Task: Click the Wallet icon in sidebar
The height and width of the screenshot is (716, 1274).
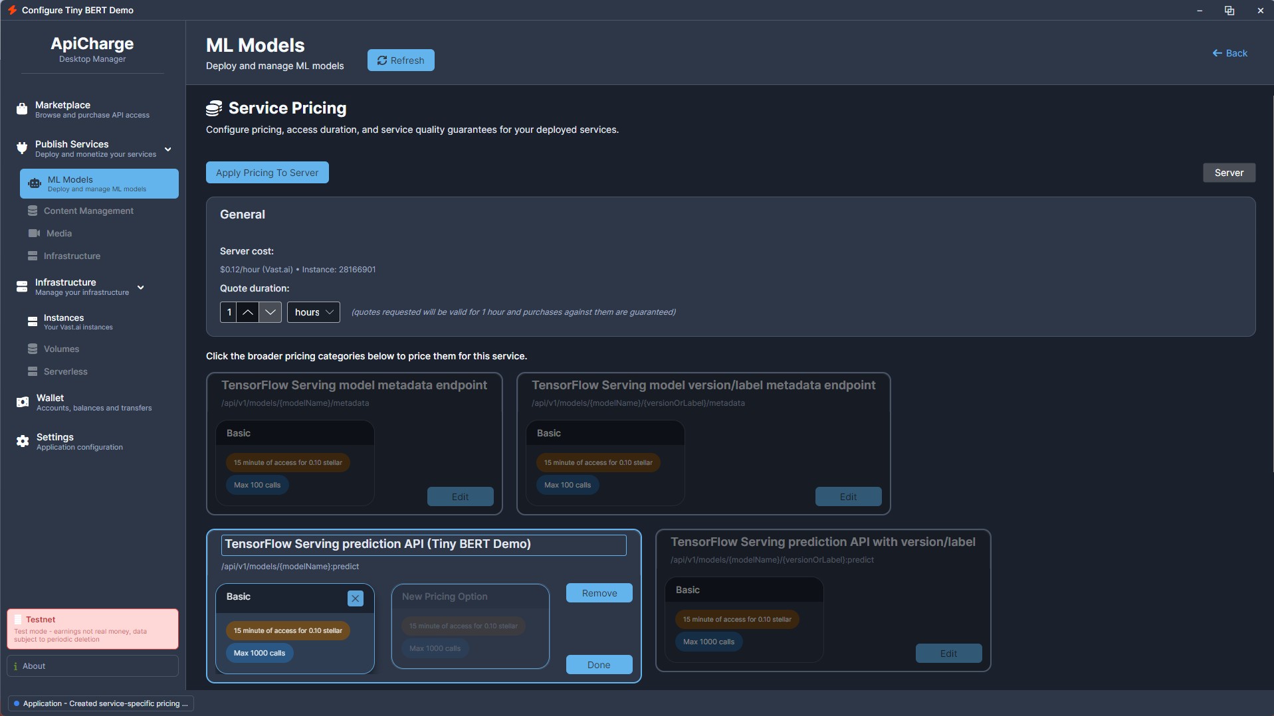Action: 23,402
